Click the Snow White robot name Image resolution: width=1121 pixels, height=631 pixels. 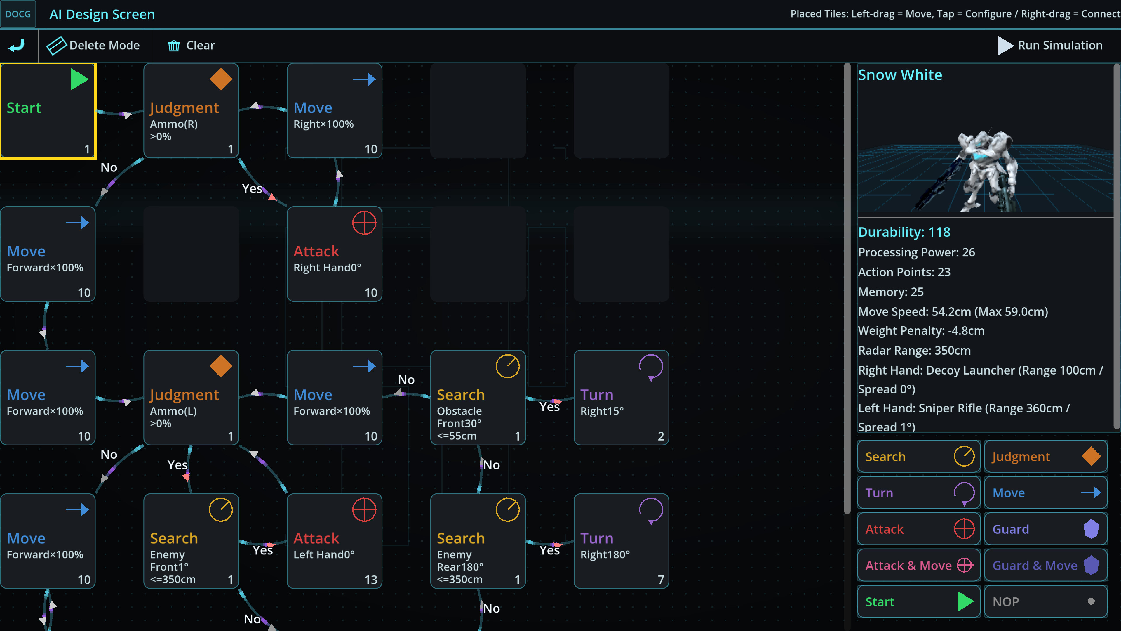[x=900, y=75]
